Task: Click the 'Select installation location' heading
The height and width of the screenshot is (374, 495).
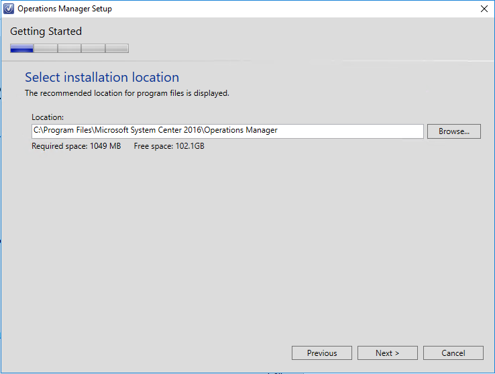Action: (102, 77)
